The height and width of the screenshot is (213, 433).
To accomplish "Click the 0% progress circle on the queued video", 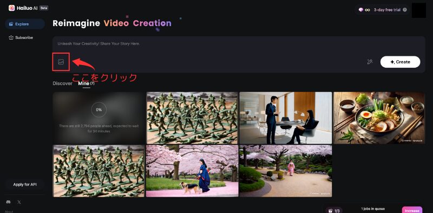I will 99,110.
